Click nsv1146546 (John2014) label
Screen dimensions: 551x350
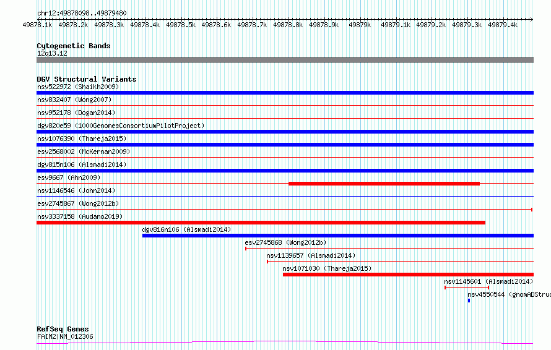coord(76,190)
